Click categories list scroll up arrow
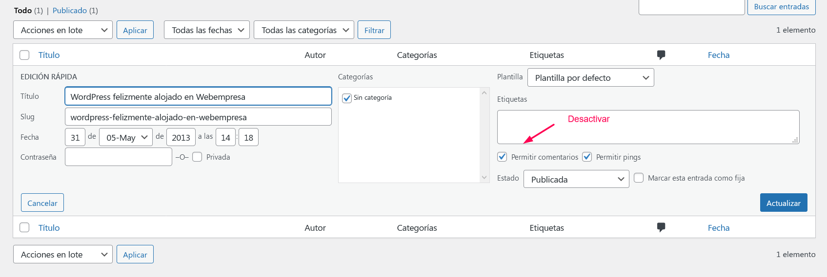Viewport: 827px width, 277px height. click(x=484, y=93)
